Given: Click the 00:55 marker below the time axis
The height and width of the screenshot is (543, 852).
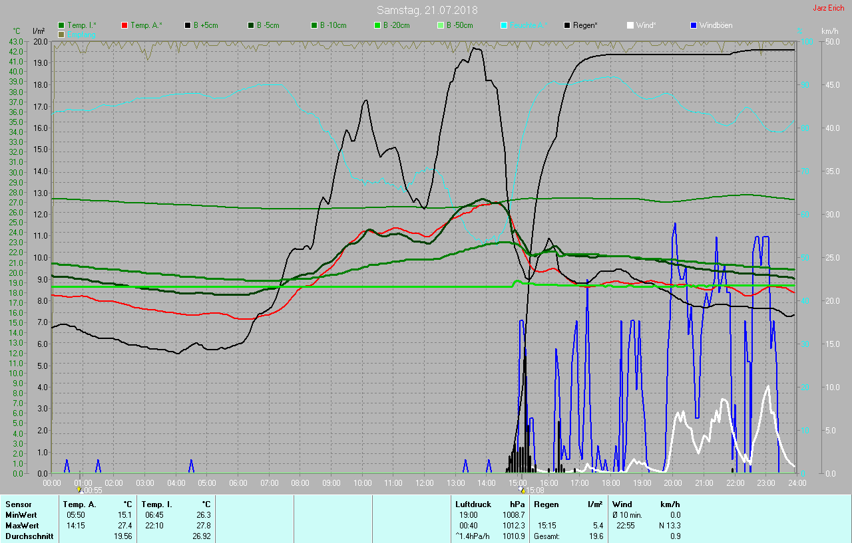Looking at the screenshot, I should 90,490.
